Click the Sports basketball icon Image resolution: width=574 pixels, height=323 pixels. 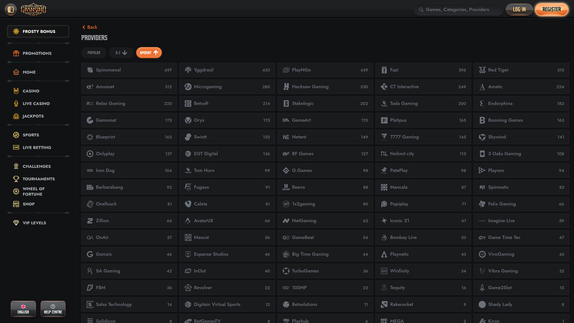16,135
